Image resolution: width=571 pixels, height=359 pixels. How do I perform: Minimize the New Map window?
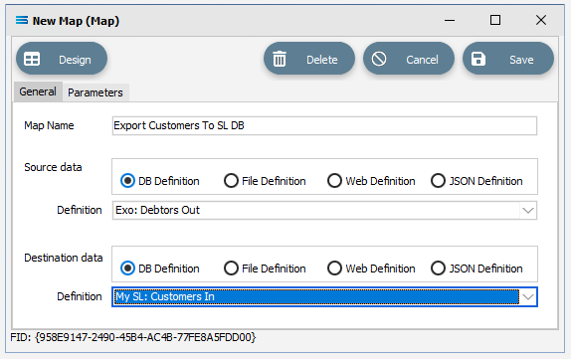click(450, 21)
